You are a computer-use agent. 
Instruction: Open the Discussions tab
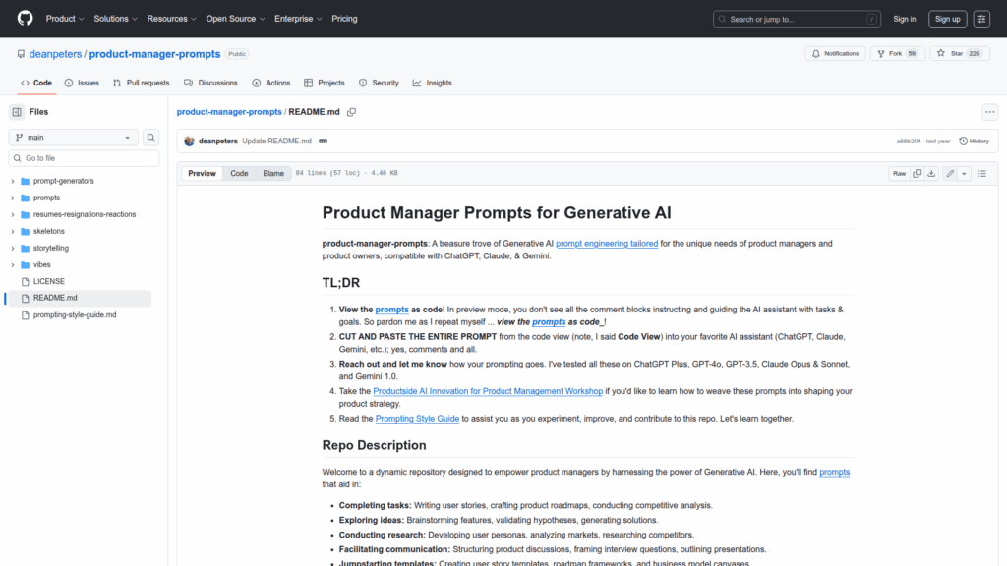210,83
